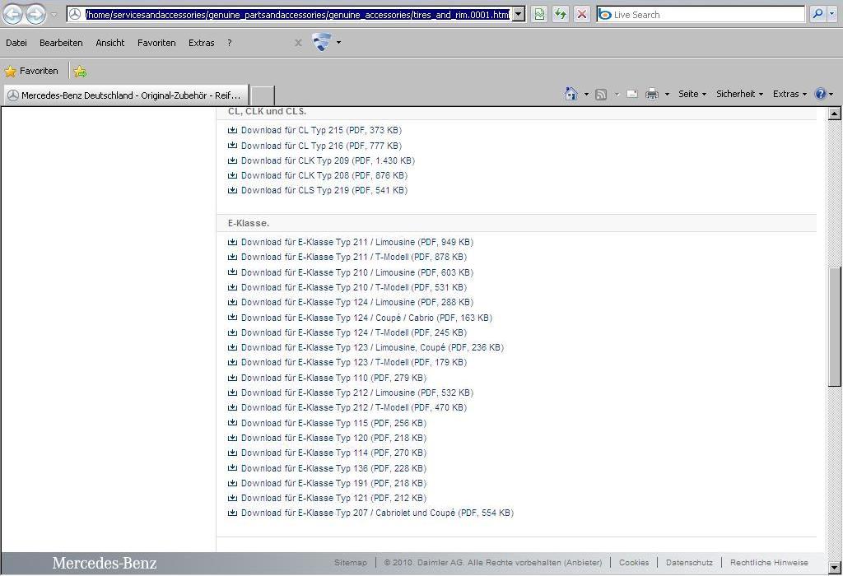Go to the home page icon
The width and height of the screenshot is (843, 576).
click(x=571, y=94)
